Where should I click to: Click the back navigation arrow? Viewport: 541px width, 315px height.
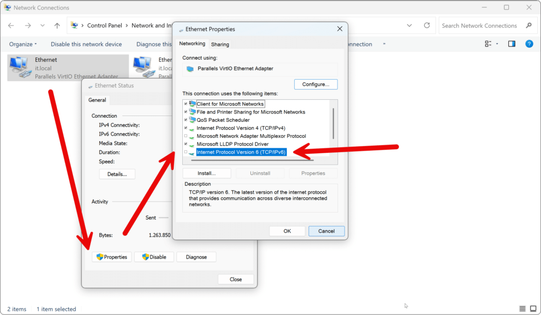point(11,25)
